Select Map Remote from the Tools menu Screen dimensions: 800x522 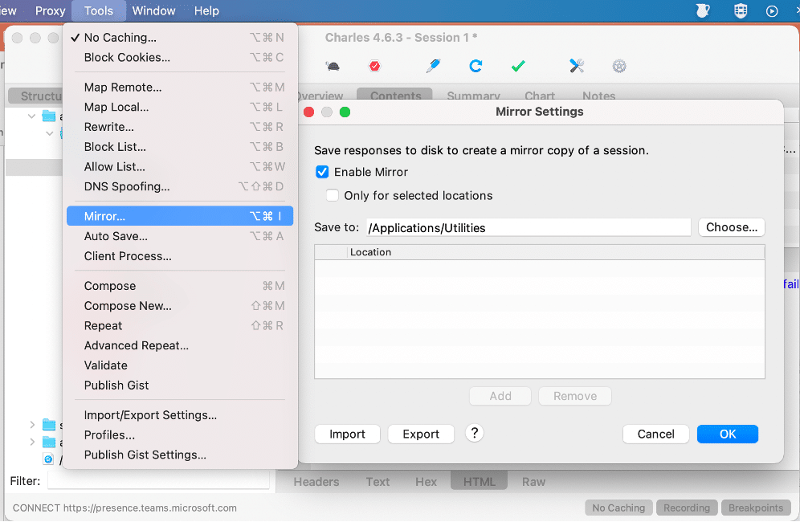pos(123,87)
